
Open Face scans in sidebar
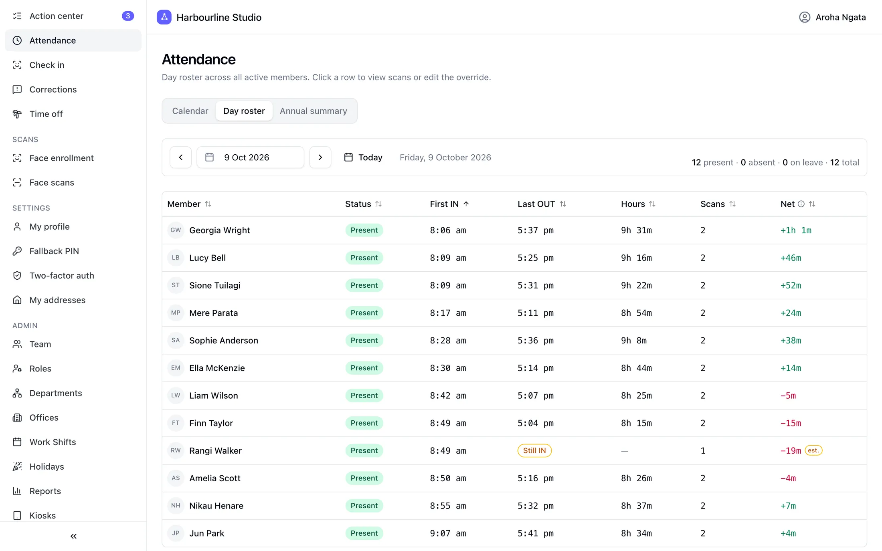[73, 182]
